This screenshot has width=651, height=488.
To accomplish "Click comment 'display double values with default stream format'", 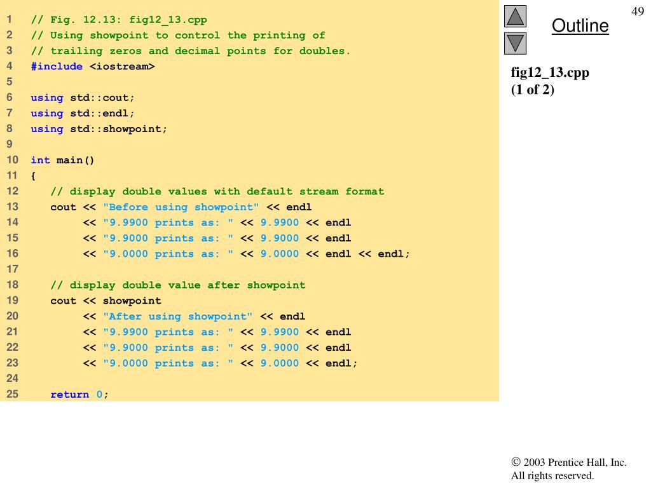I will [x=217, y=192].
